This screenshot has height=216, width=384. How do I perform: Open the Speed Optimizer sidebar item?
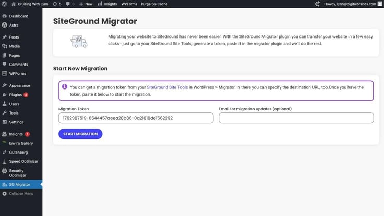click(24, 161)
